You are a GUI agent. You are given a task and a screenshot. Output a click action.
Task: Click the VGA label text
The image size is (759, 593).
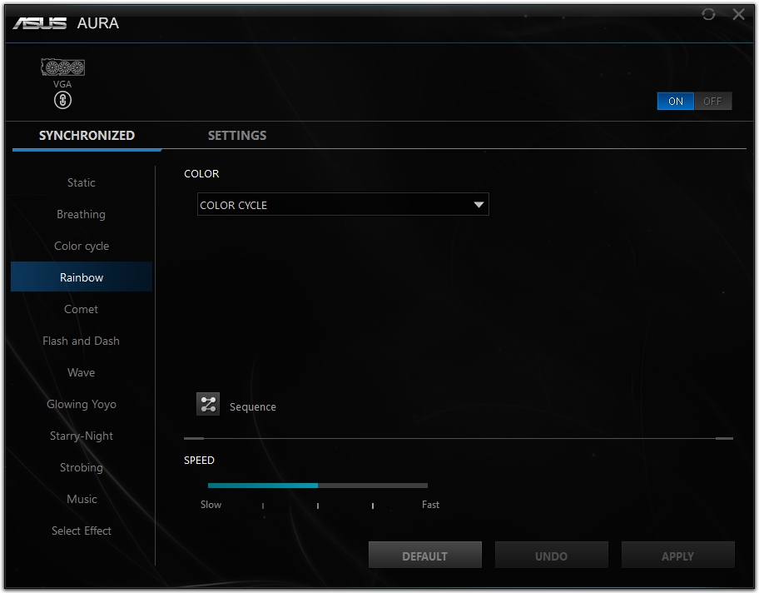[62, 84]
